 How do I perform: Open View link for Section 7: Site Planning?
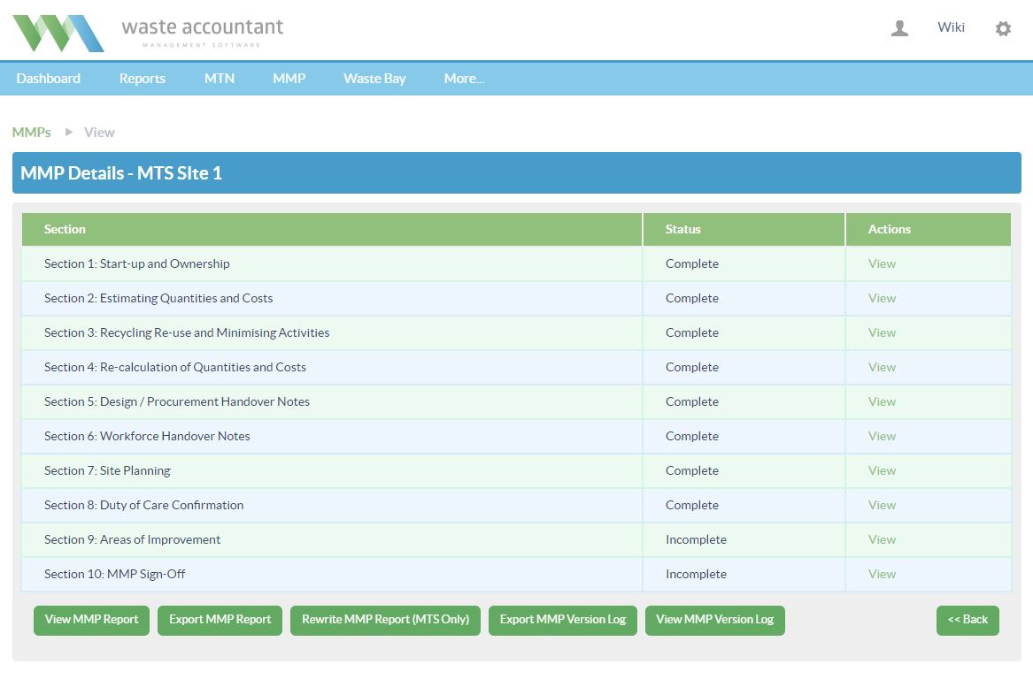coord(882,470)
